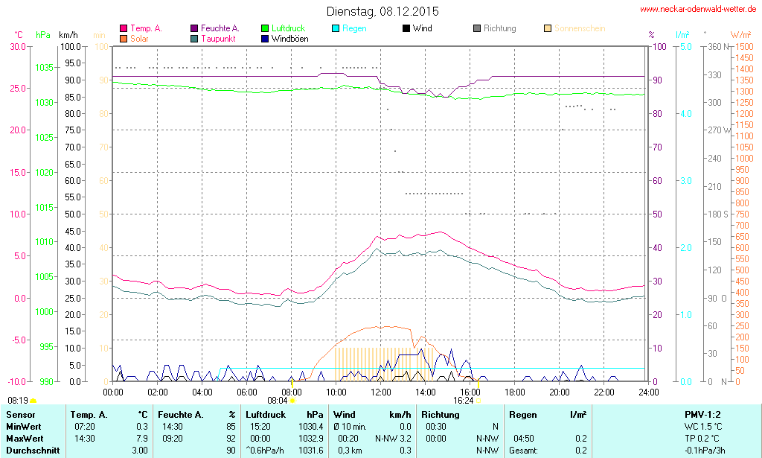
Task: Click the green Luftdruck legend swatch
Action: [265, 28]
